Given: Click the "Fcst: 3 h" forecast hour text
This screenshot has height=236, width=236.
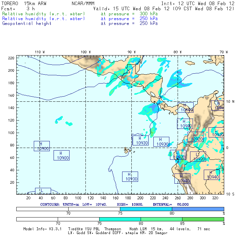Looking at the screenshot, I should pyautogui.click(x=18, y=9).
